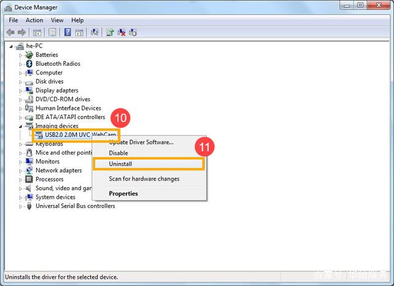Click Scan for hardware changes toolbar icon
Screen dimensions: 394x286
pyautogui.click(x=94, y=33)
